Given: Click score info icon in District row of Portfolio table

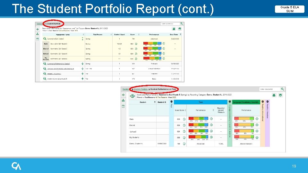Looking at the screenshot, I should [136, 49].
